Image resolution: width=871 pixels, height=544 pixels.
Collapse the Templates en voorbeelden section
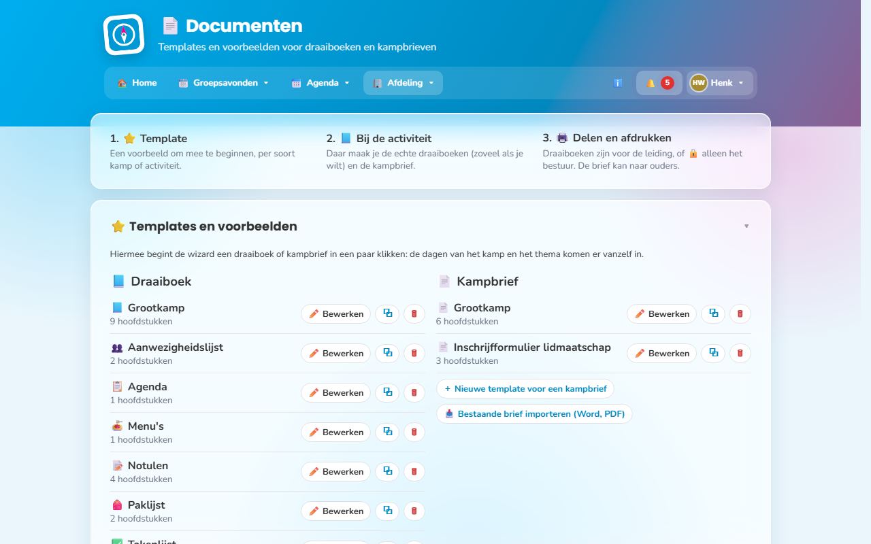746,226
